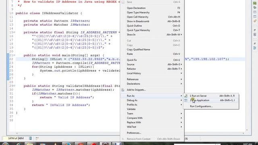
Task: Click the snippets icon beside Add to Snippets
Action: click(x=123, y=90)
